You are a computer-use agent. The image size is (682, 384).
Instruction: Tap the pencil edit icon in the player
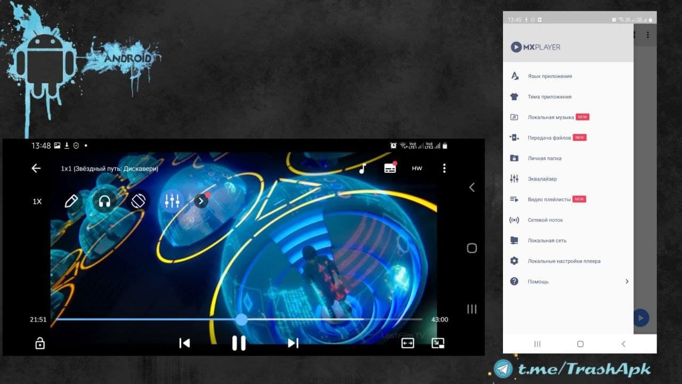click(71, 201)
